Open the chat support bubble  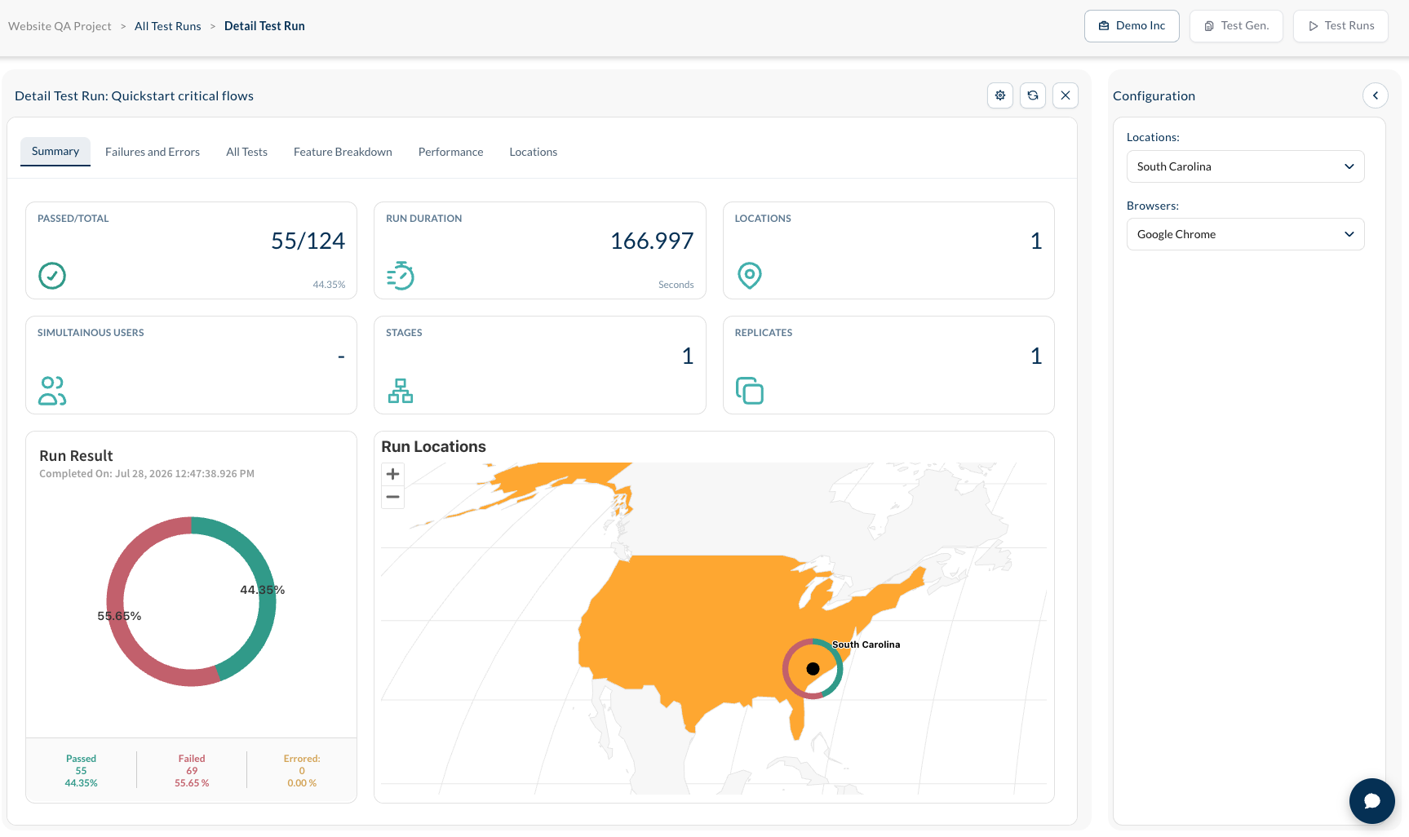pos(1372,801)
